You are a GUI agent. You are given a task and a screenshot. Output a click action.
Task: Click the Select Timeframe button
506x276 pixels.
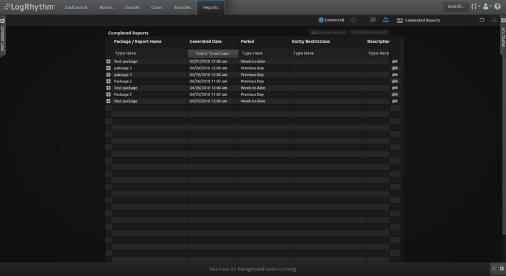pyautogui.click(x=213, y=54)
